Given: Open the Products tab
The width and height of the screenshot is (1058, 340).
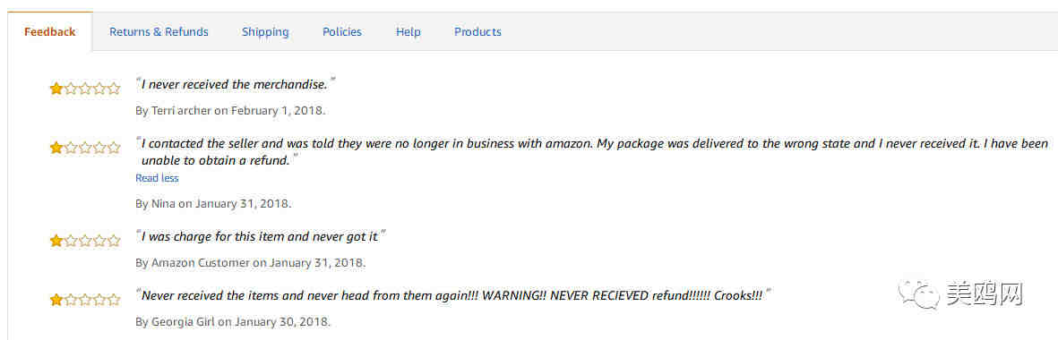Looking at the screenshot, I should [x=477, y=31].
